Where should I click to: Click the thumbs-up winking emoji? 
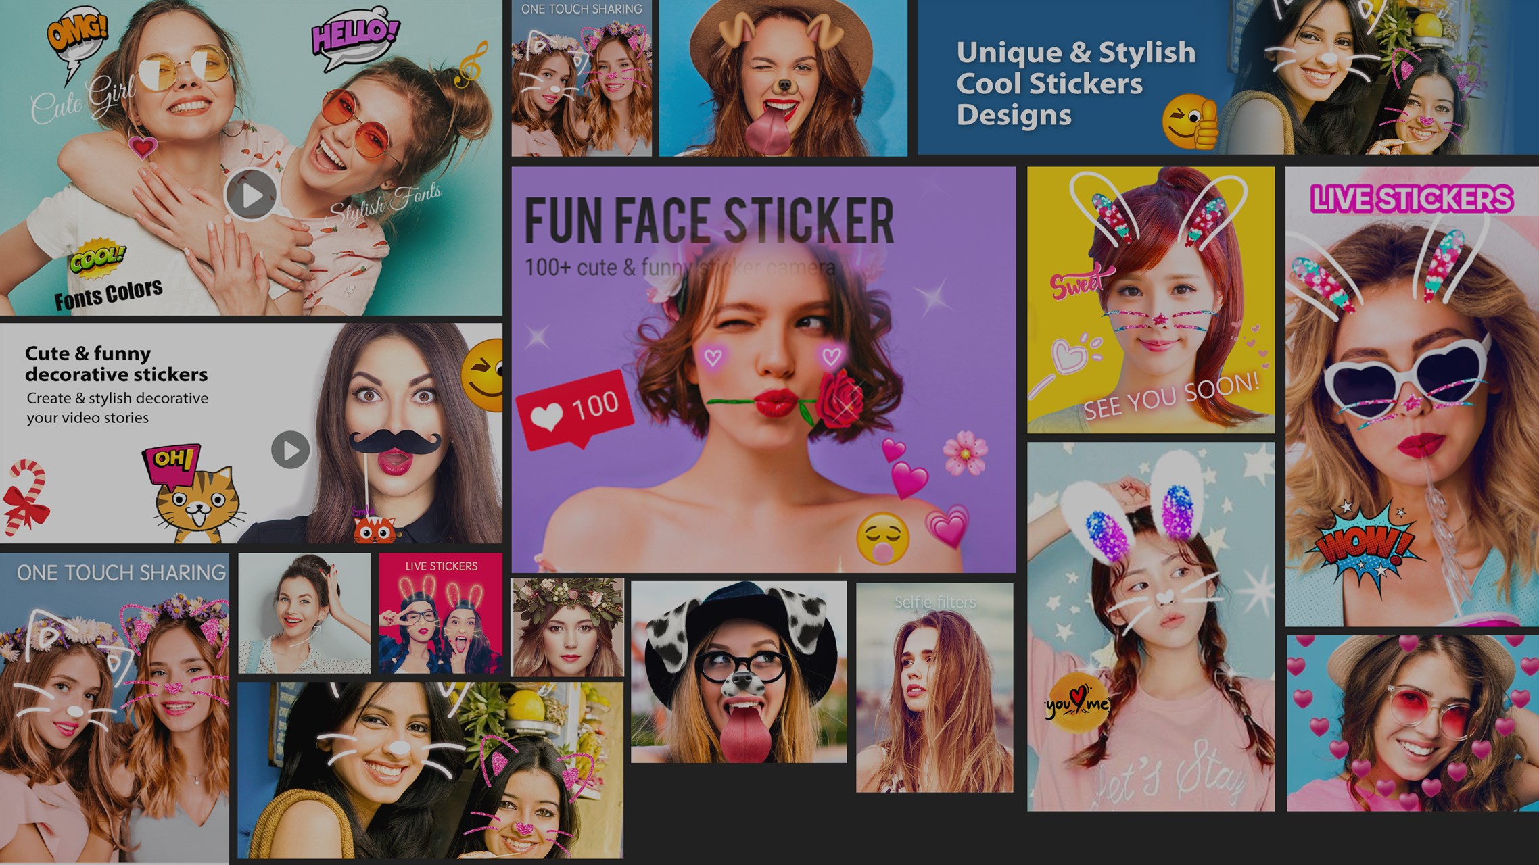[1189, 122]
